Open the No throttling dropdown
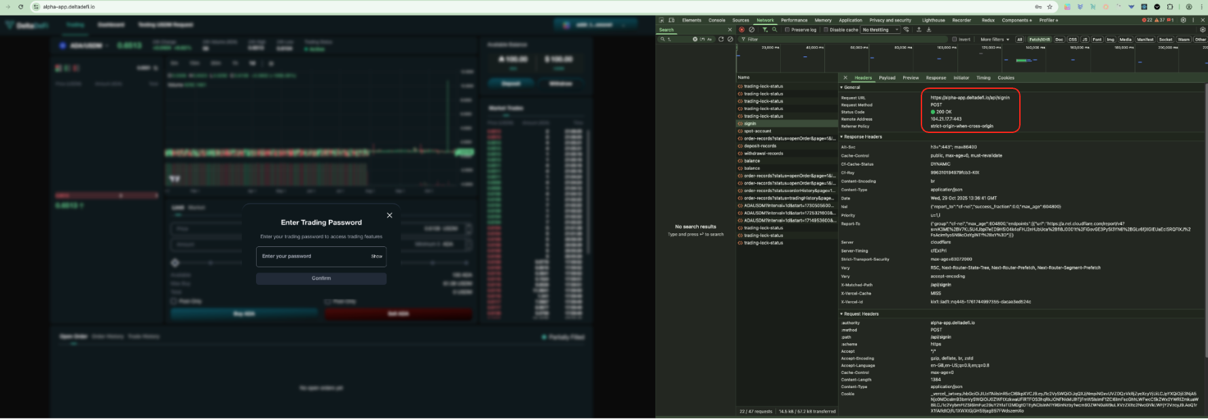This screenshot has width=1208, height=420. point(880,30)
